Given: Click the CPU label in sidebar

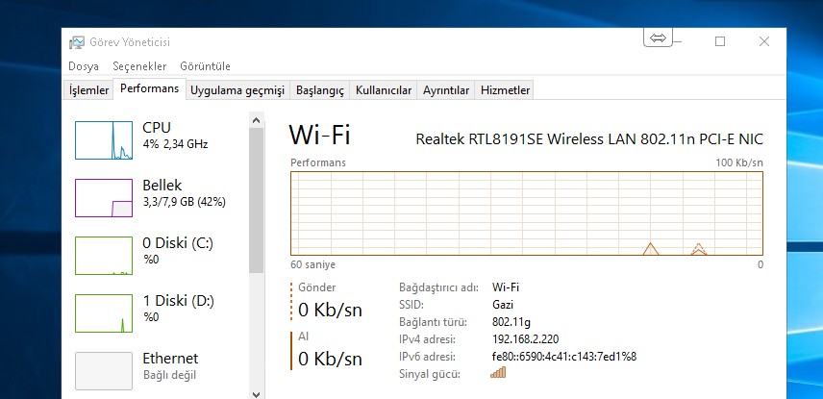Looking at the screenshot, I should click(x=157, y=128).
